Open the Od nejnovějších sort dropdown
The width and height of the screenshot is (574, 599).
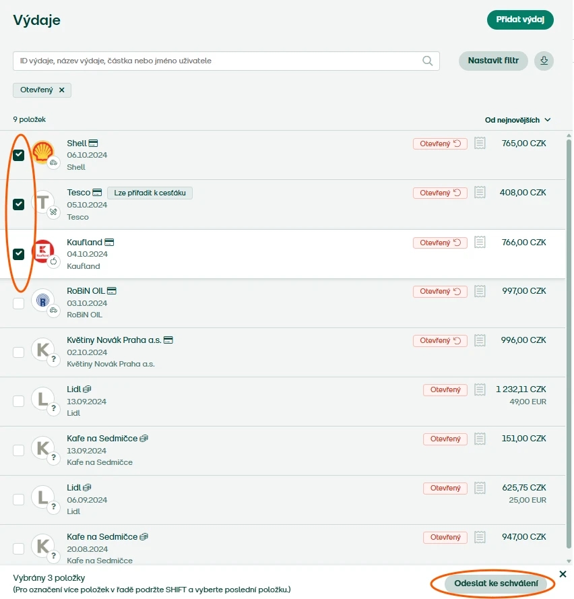(x=517, y=120)
